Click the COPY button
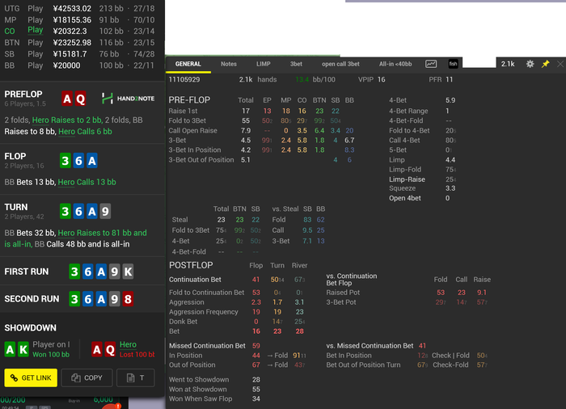This screenshot has height=409, width=566. [x=87, y=377]
